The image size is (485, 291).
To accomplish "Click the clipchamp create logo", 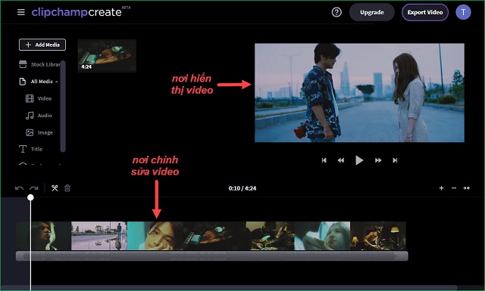I will point(77,12).
